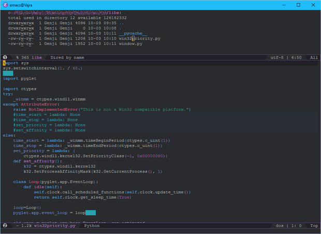Place cursor on 'import sys' line
This screenshot has height=234, width=321.
pos(16,63)
